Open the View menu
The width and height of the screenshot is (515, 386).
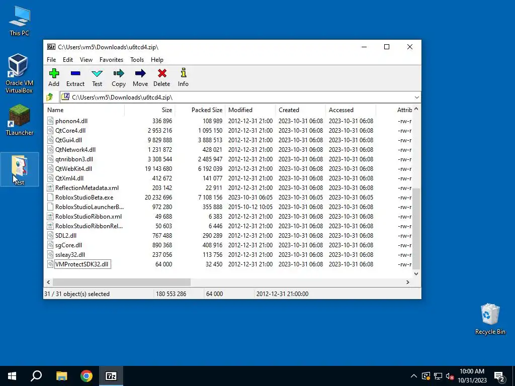pyautogui.click(x=86, y=60)
